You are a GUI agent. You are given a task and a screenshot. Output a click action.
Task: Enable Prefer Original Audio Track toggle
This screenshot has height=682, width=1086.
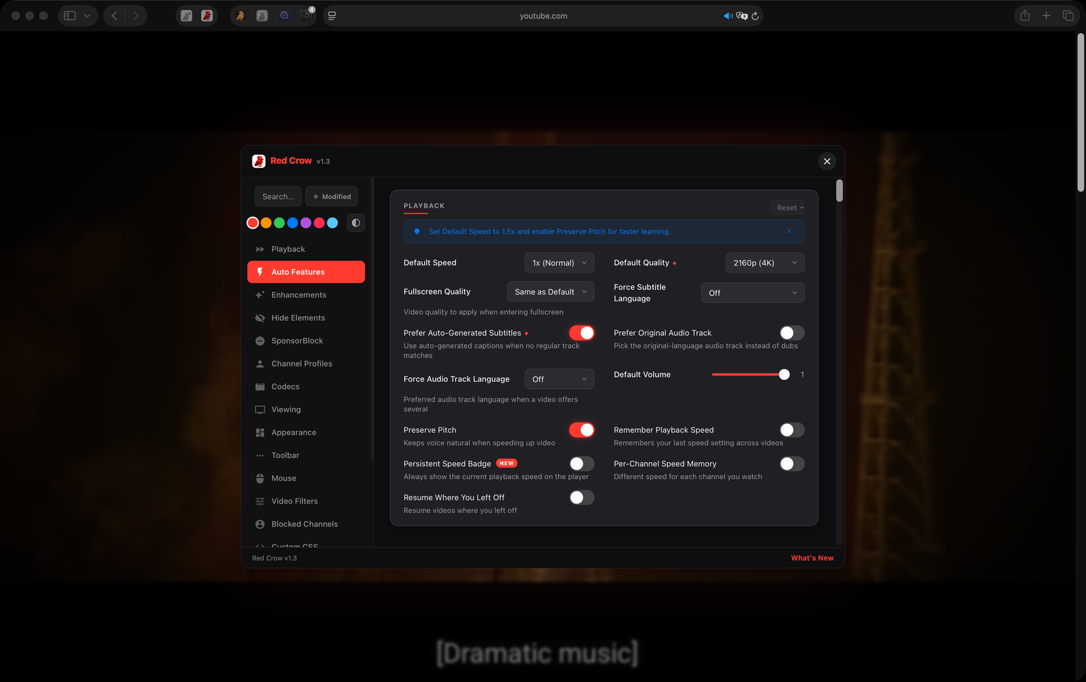click(792, 333)
